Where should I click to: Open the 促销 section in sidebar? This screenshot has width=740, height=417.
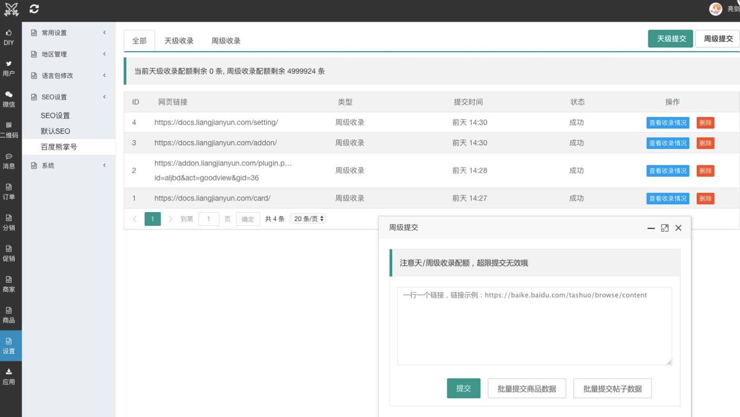tap(9, 253)
